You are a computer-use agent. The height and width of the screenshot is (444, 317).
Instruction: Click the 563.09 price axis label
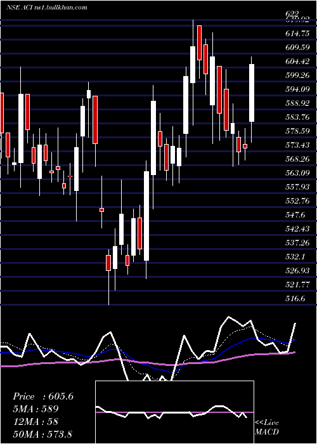click(x=297, y=173)
